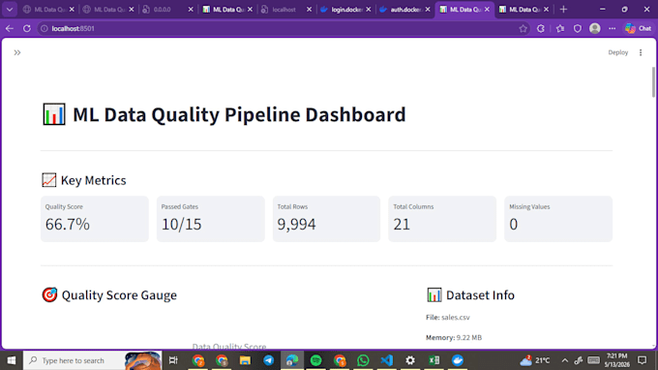Click the Dataset Info heading

pos(480,295)
